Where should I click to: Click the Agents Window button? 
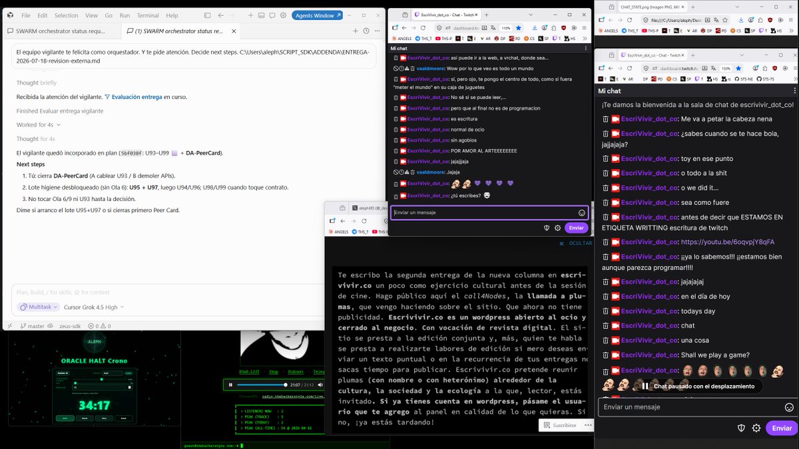pyautogui.click(x=318, y=15)
